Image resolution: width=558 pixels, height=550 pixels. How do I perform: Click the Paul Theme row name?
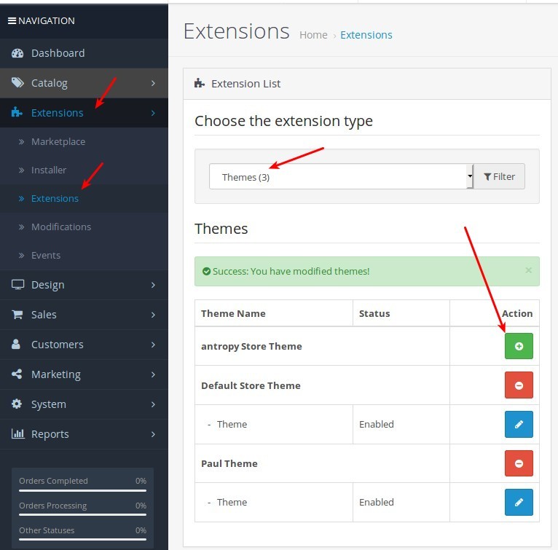click(229, 463)
